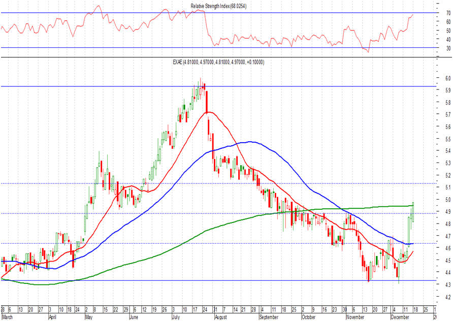Click the RSI axis value 50
The image size is (453, 321).
448,30
